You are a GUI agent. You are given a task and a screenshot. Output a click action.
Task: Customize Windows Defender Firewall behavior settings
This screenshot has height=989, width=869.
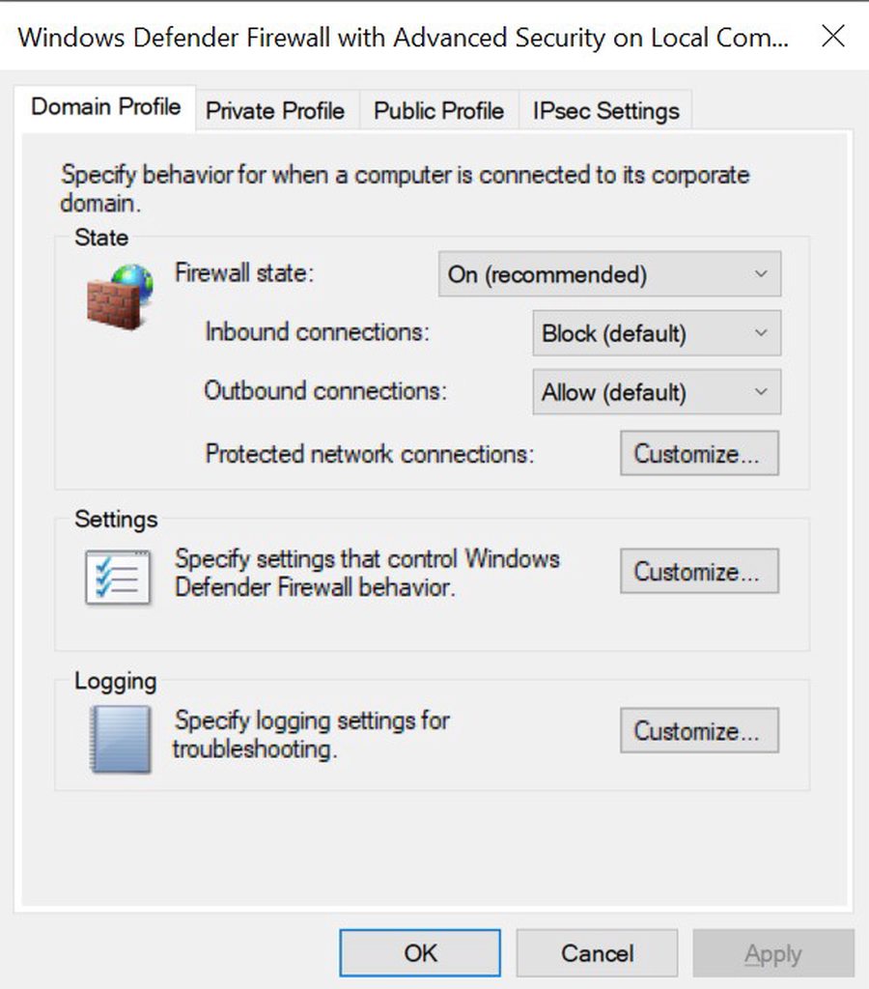point(699,571)
